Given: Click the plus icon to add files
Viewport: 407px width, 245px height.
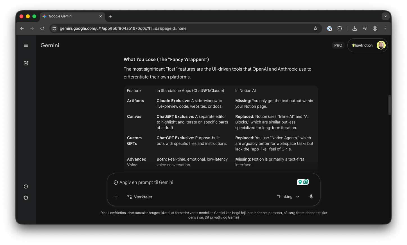Looking at the screenshot, I should click(x=116, y=197).
